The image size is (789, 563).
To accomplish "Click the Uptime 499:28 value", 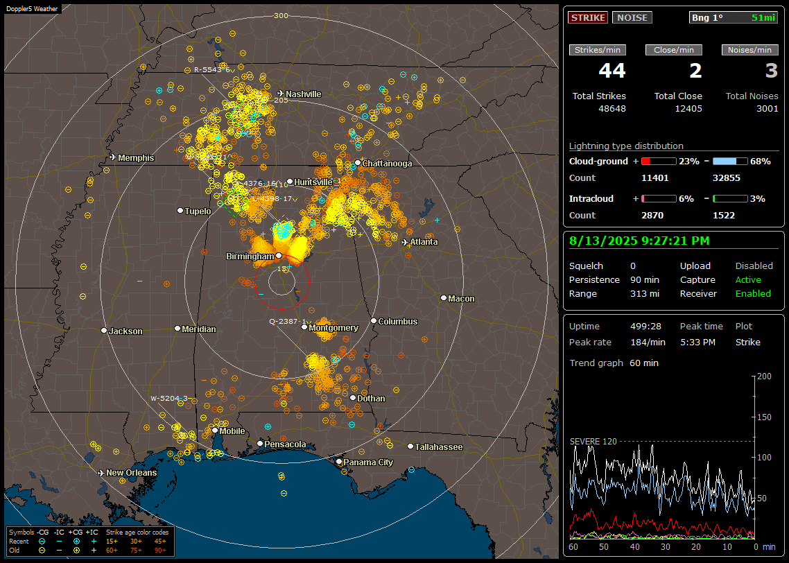I will [645, 326].
